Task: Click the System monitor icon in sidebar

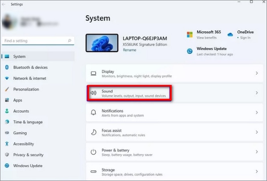Action: (x=7, y=56)
